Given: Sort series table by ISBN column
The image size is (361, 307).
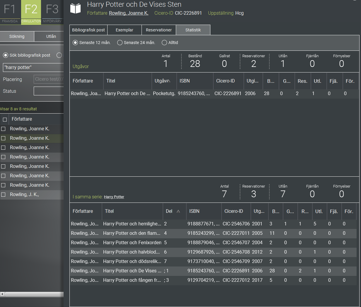Looking at the screenshot, I should [x=204, y=211].
